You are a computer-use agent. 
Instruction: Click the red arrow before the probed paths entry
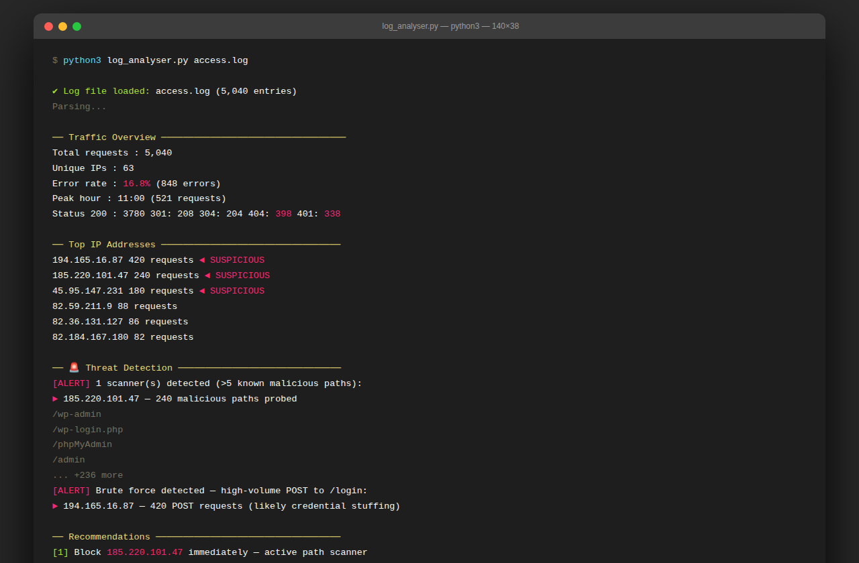coord(56,398)
